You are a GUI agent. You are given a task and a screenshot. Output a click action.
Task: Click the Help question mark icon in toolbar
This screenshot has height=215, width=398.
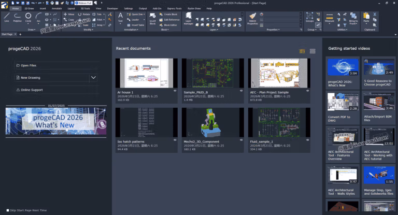tap(72, 3)
